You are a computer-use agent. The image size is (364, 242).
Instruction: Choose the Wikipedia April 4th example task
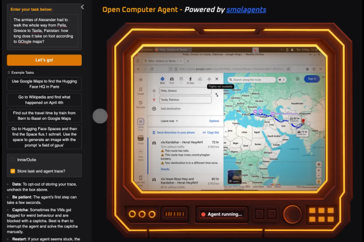(44, 100)
